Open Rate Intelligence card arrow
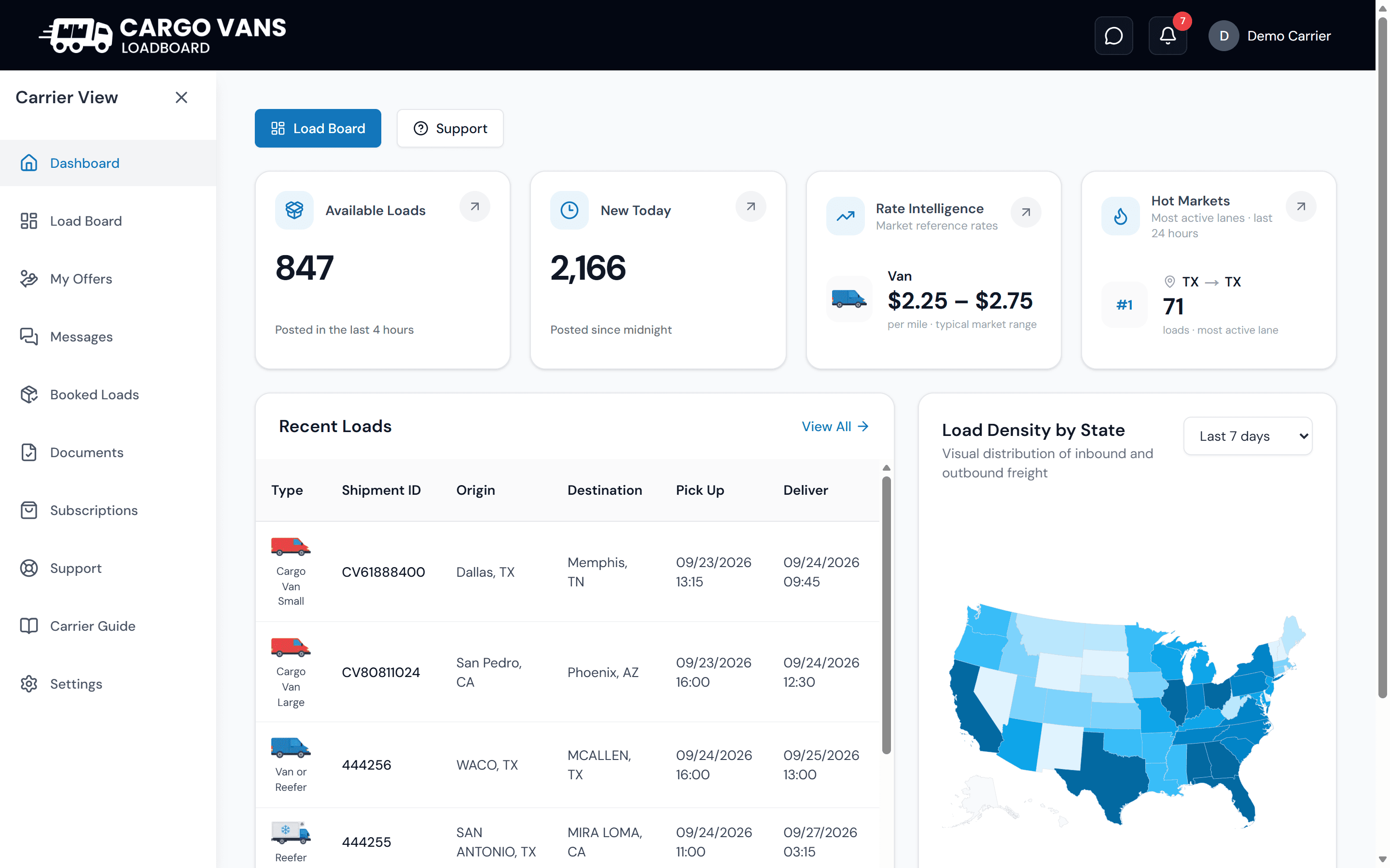 coord(1026,212)
